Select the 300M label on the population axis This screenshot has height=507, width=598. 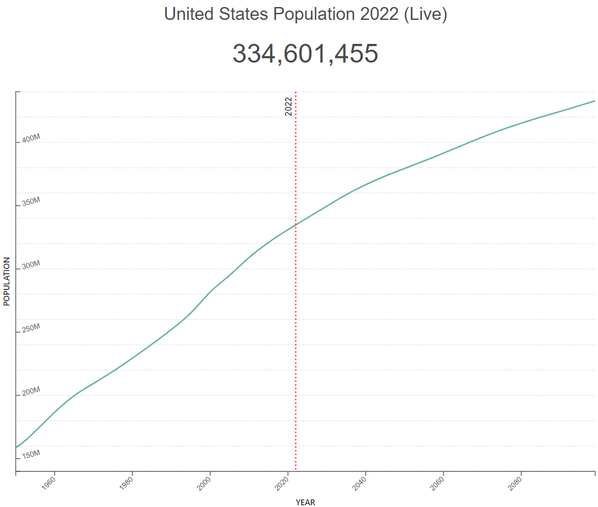pos(30,265)
